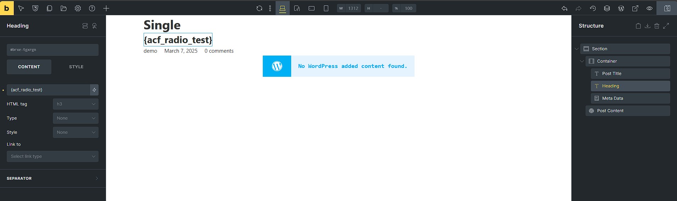Open the builder settings gear icon
Screen dimensions: 677x201
pyautogui.click(x=78, y=8)
